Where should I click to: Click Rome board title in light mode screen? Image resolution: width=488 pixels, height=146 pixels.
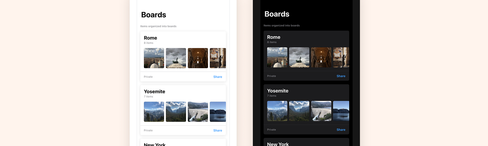click(150, 38)
